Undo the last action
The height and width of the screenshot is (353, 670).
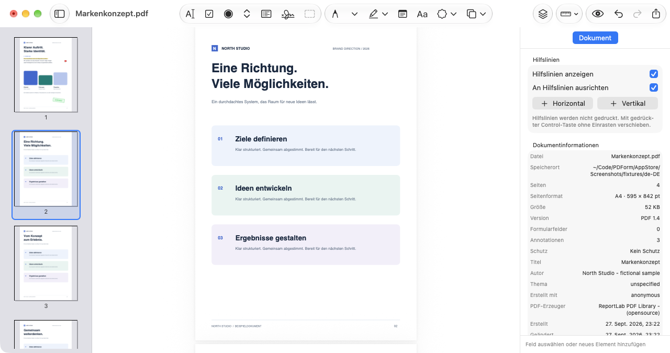pos(619,14)
